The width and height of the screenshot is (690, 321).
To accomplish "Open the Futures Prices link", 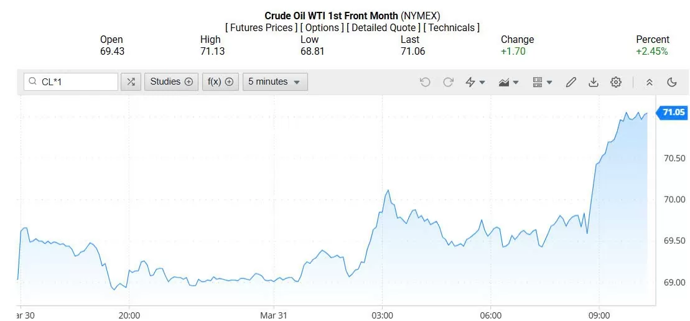I will [261, 28].
